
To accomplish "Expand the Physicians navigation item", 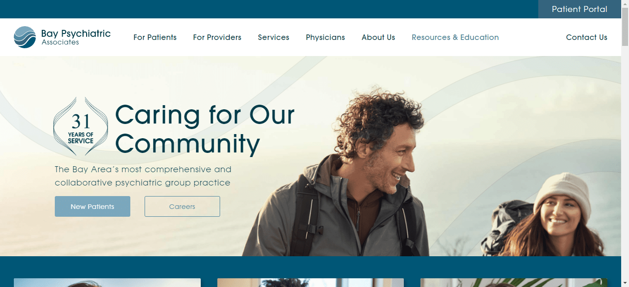I will (x=325, y=37).
